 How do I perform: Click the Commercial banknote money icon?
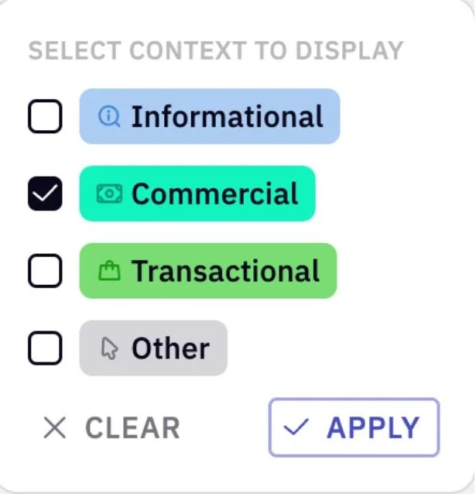click(109, 194)
